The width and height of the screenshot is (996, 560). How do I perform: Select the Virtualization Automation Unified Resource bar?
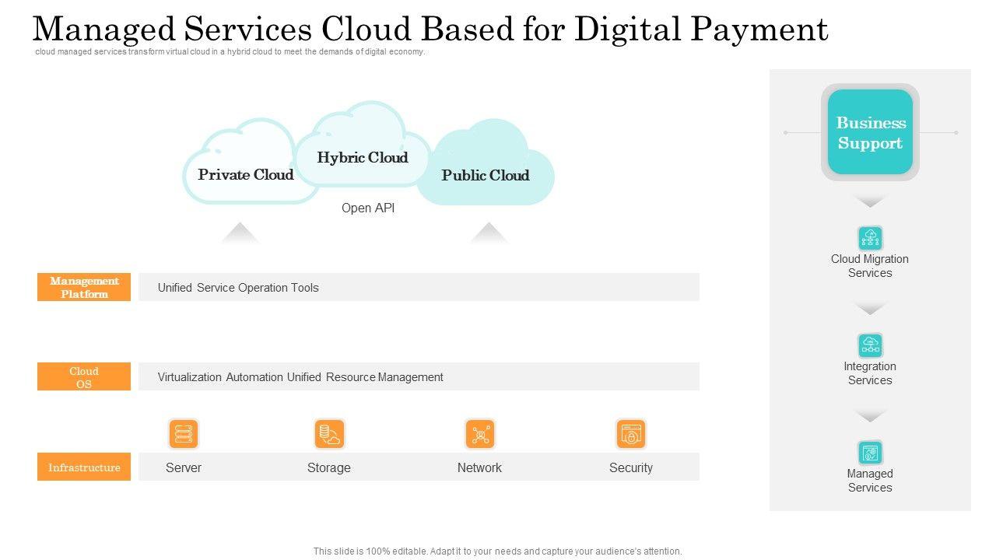(419, 376)
